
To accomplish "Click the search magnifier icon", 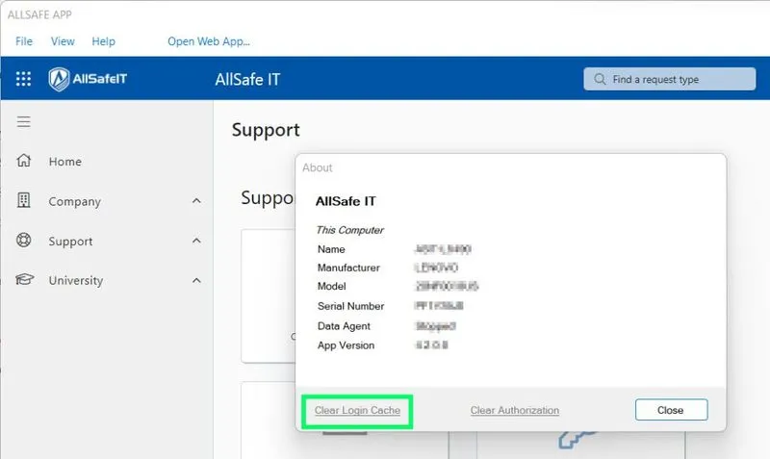I will click(x=600, y=79).
